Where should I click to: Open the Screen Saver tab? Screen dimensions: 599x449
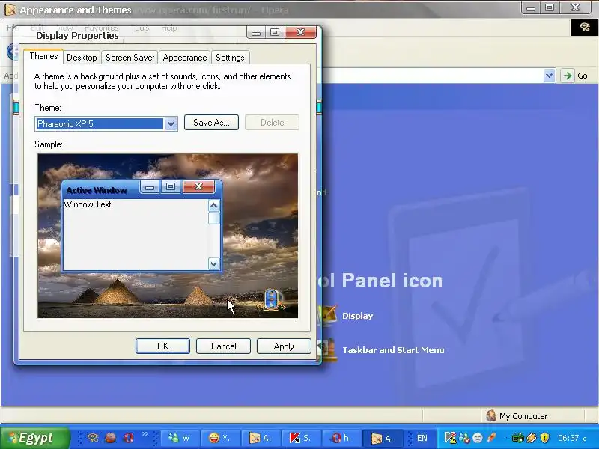(130, 58)
